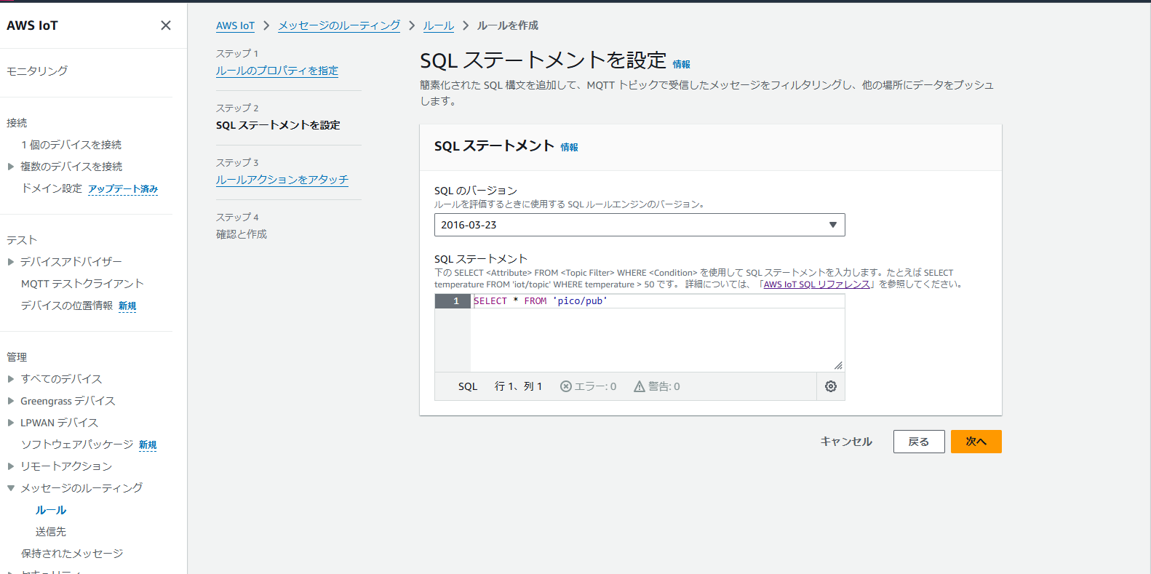Open ドメイン設定 page
Viewport: 1151px width, 574px height.
[52, 188]
